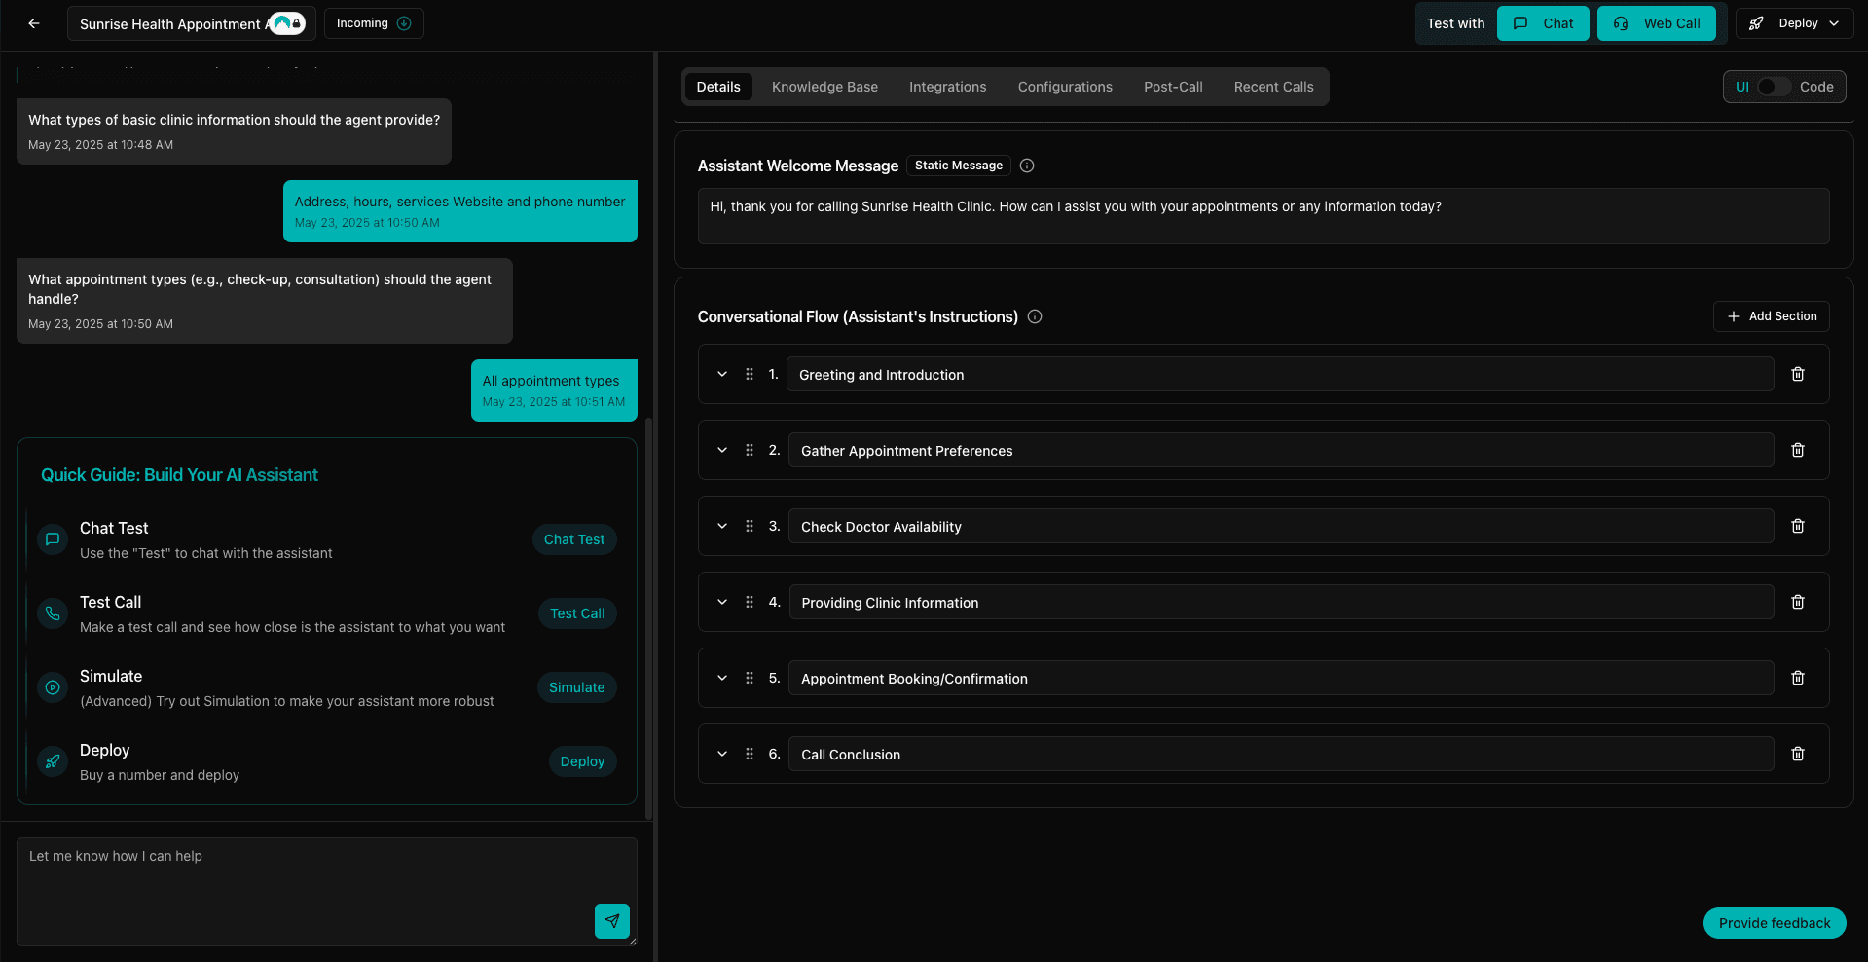The height and width of the screenshot is (962, 1868).
Task: Grab the drag handle on Call Conclusion section
Action: point(749,754)
